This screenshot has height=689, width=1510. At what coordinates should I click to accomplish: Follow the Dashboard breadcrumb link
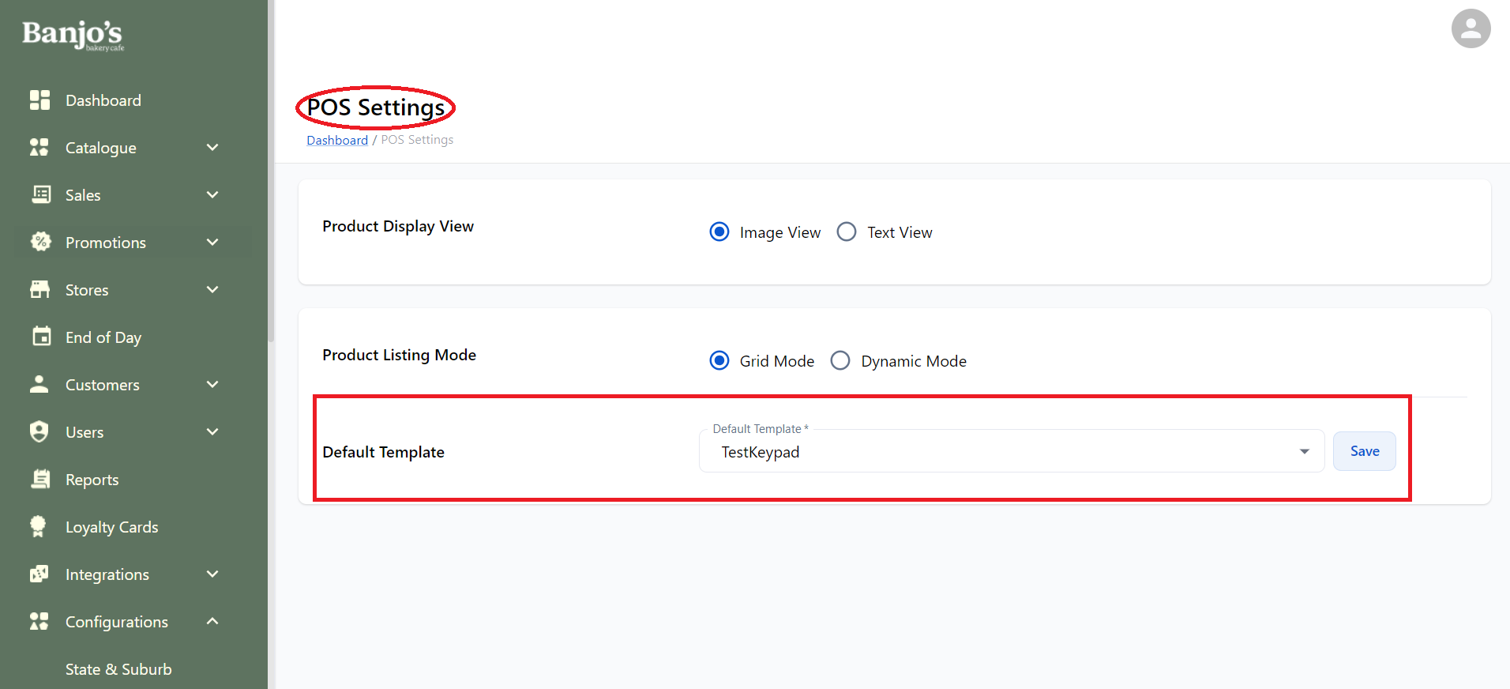coord(337,140)
